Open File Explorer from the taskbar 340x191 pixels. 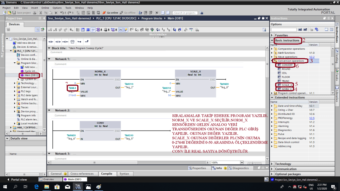click(x=46, y=187)
